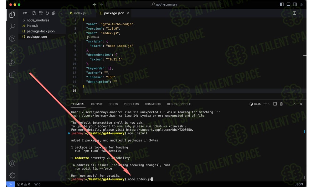Image resolution: width=313 pixels, height=187 pixels.
Task: Click errors and warnings count in status bar
Action: (x=23, y=184)
